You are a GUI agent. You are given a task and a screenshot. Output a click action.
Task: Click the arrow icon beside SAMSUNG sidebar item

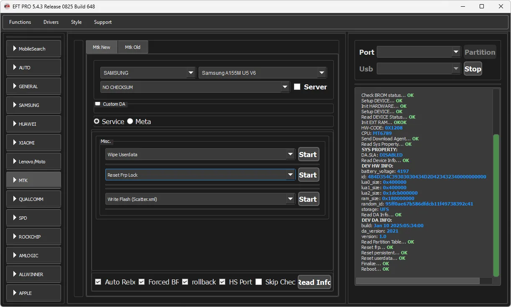point(15,105)
